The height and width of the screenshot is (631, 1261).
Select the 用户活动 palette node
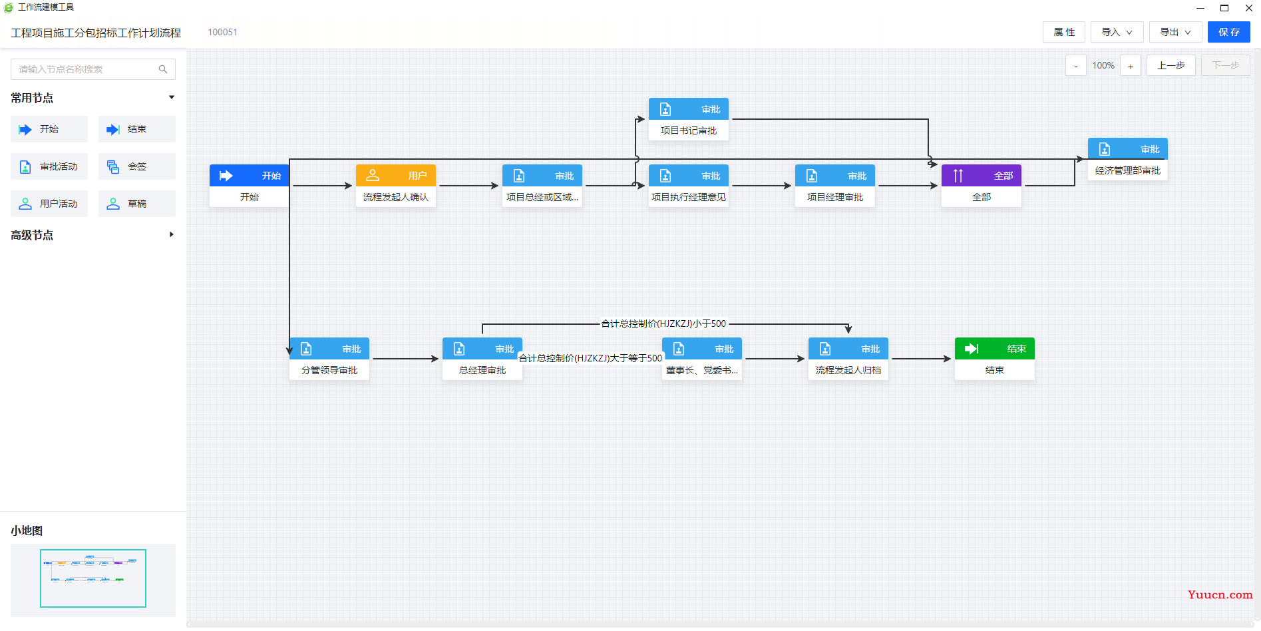49,204
